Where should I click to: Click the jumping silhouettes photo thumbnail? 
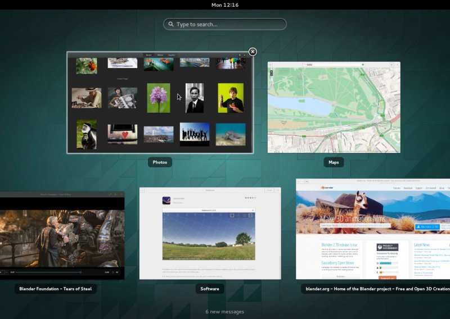point(195,134)
